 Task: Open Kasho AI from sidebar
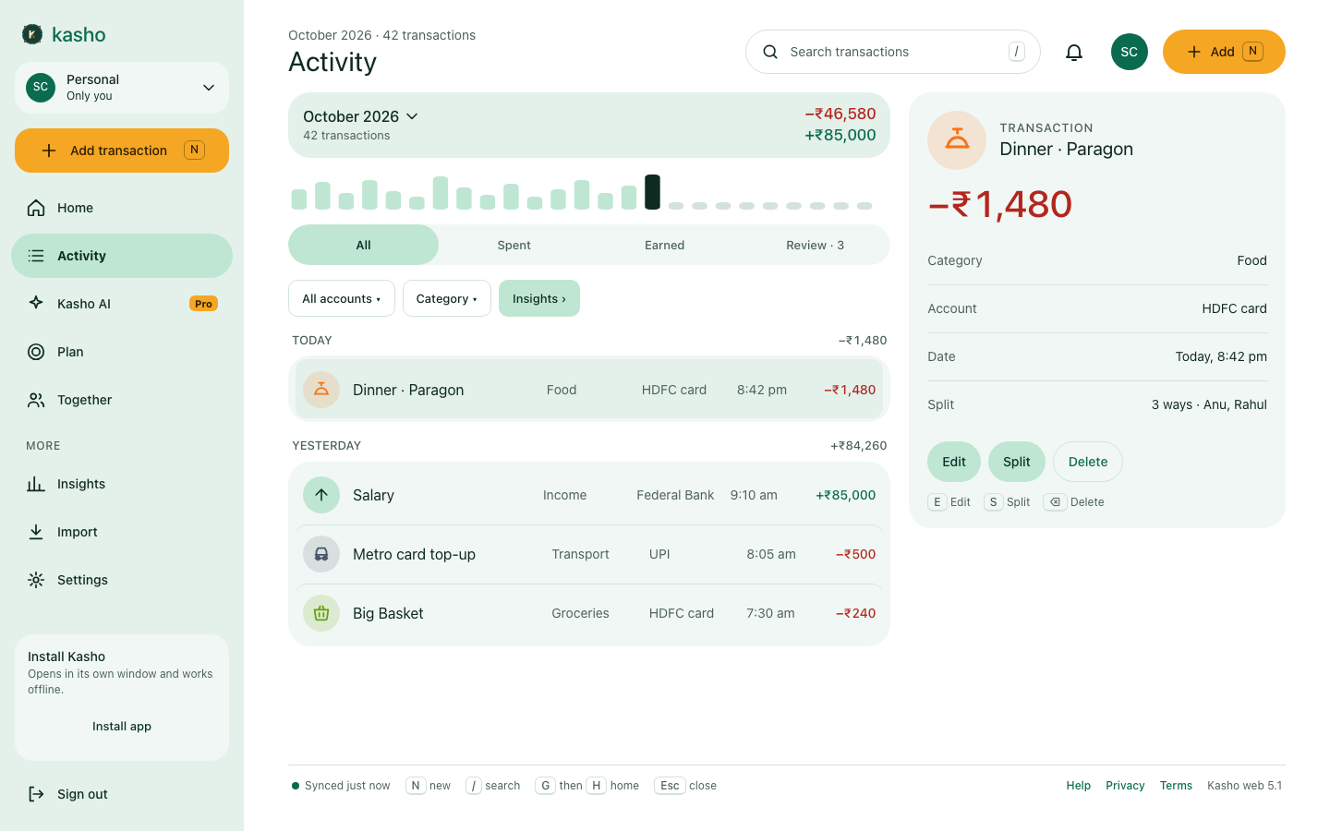(x=122, y=304)
